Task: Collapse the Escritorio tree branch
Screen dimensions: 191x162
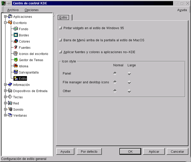Action: point(5,23)
